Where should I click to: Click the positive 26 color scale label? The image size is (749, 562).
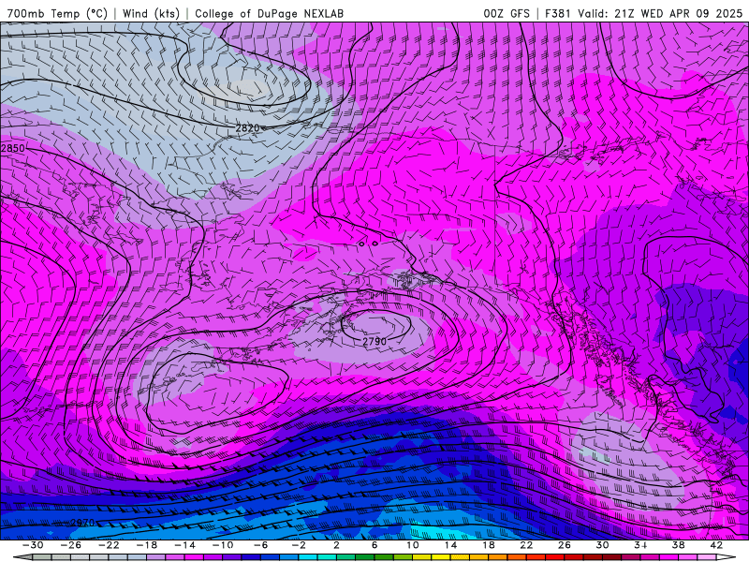[x=565, y=545]
